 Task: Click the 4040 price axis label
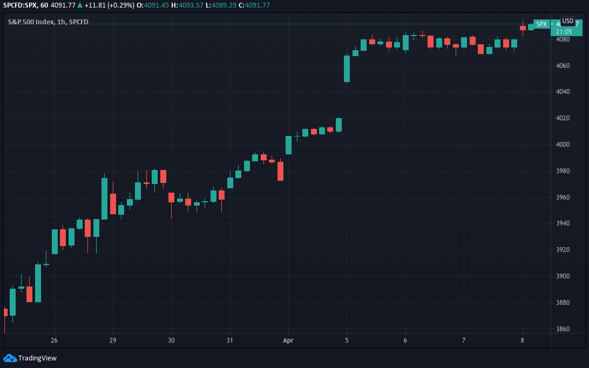point(563,92)
